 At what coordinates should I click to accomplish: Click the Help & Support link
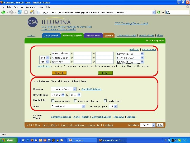point(154,41)
